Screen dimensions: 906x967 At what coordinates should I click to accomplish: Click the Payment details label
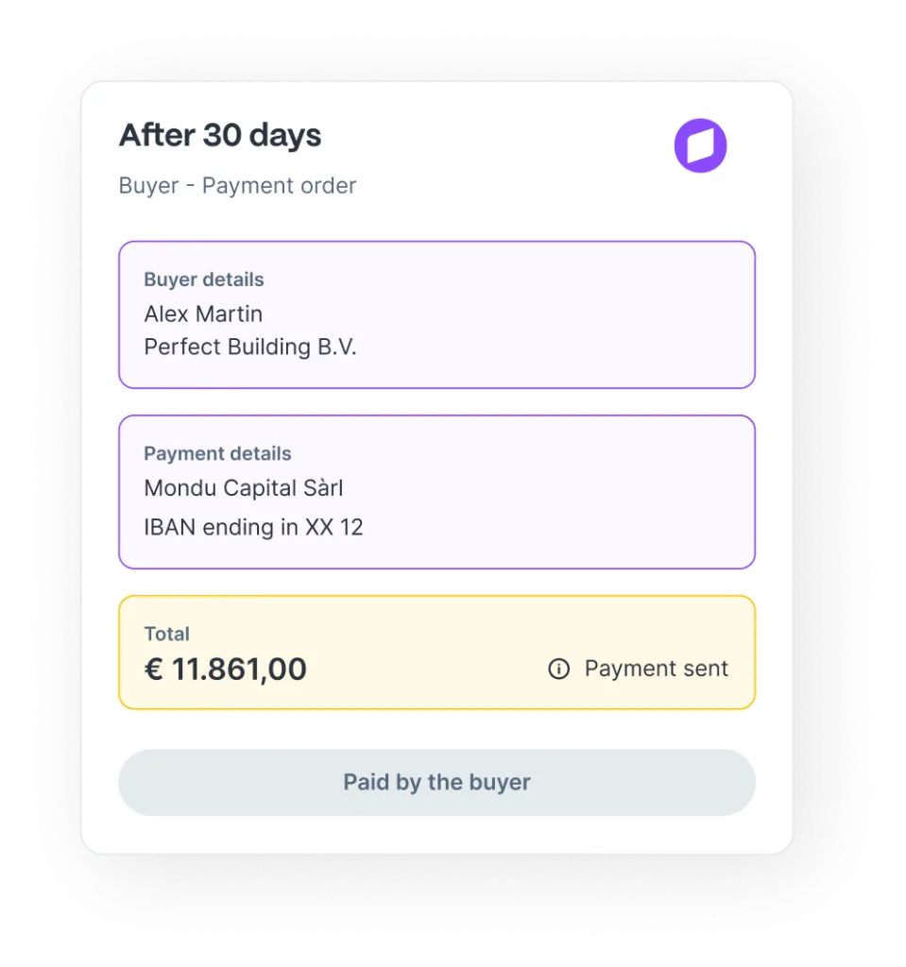(x=217, y=453)
